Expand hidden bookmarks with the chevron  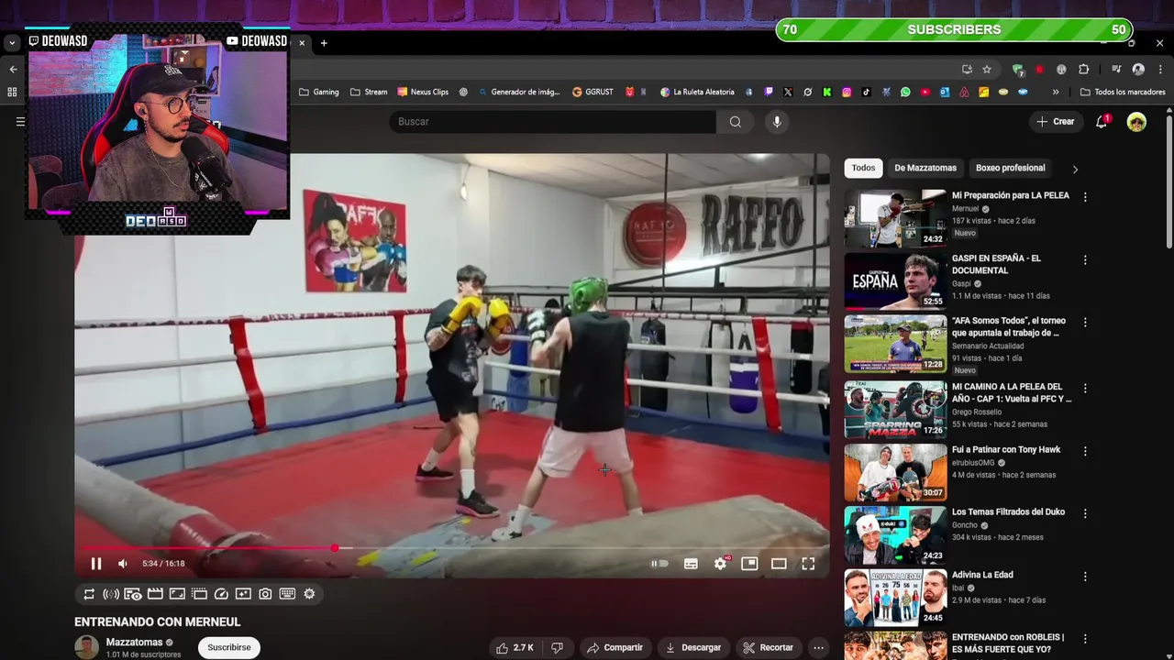click(1056, 92)
